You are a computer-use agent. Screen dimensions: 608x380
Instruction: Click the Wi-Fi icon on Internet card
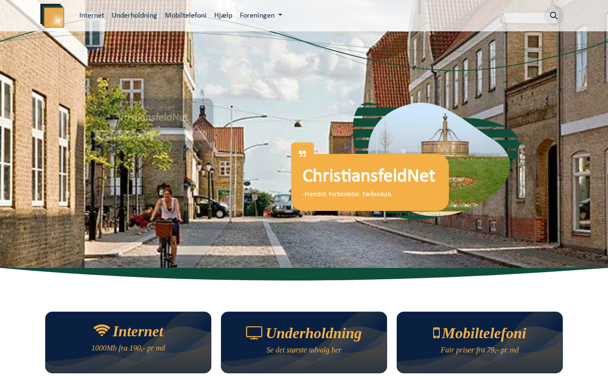[102, 331]
